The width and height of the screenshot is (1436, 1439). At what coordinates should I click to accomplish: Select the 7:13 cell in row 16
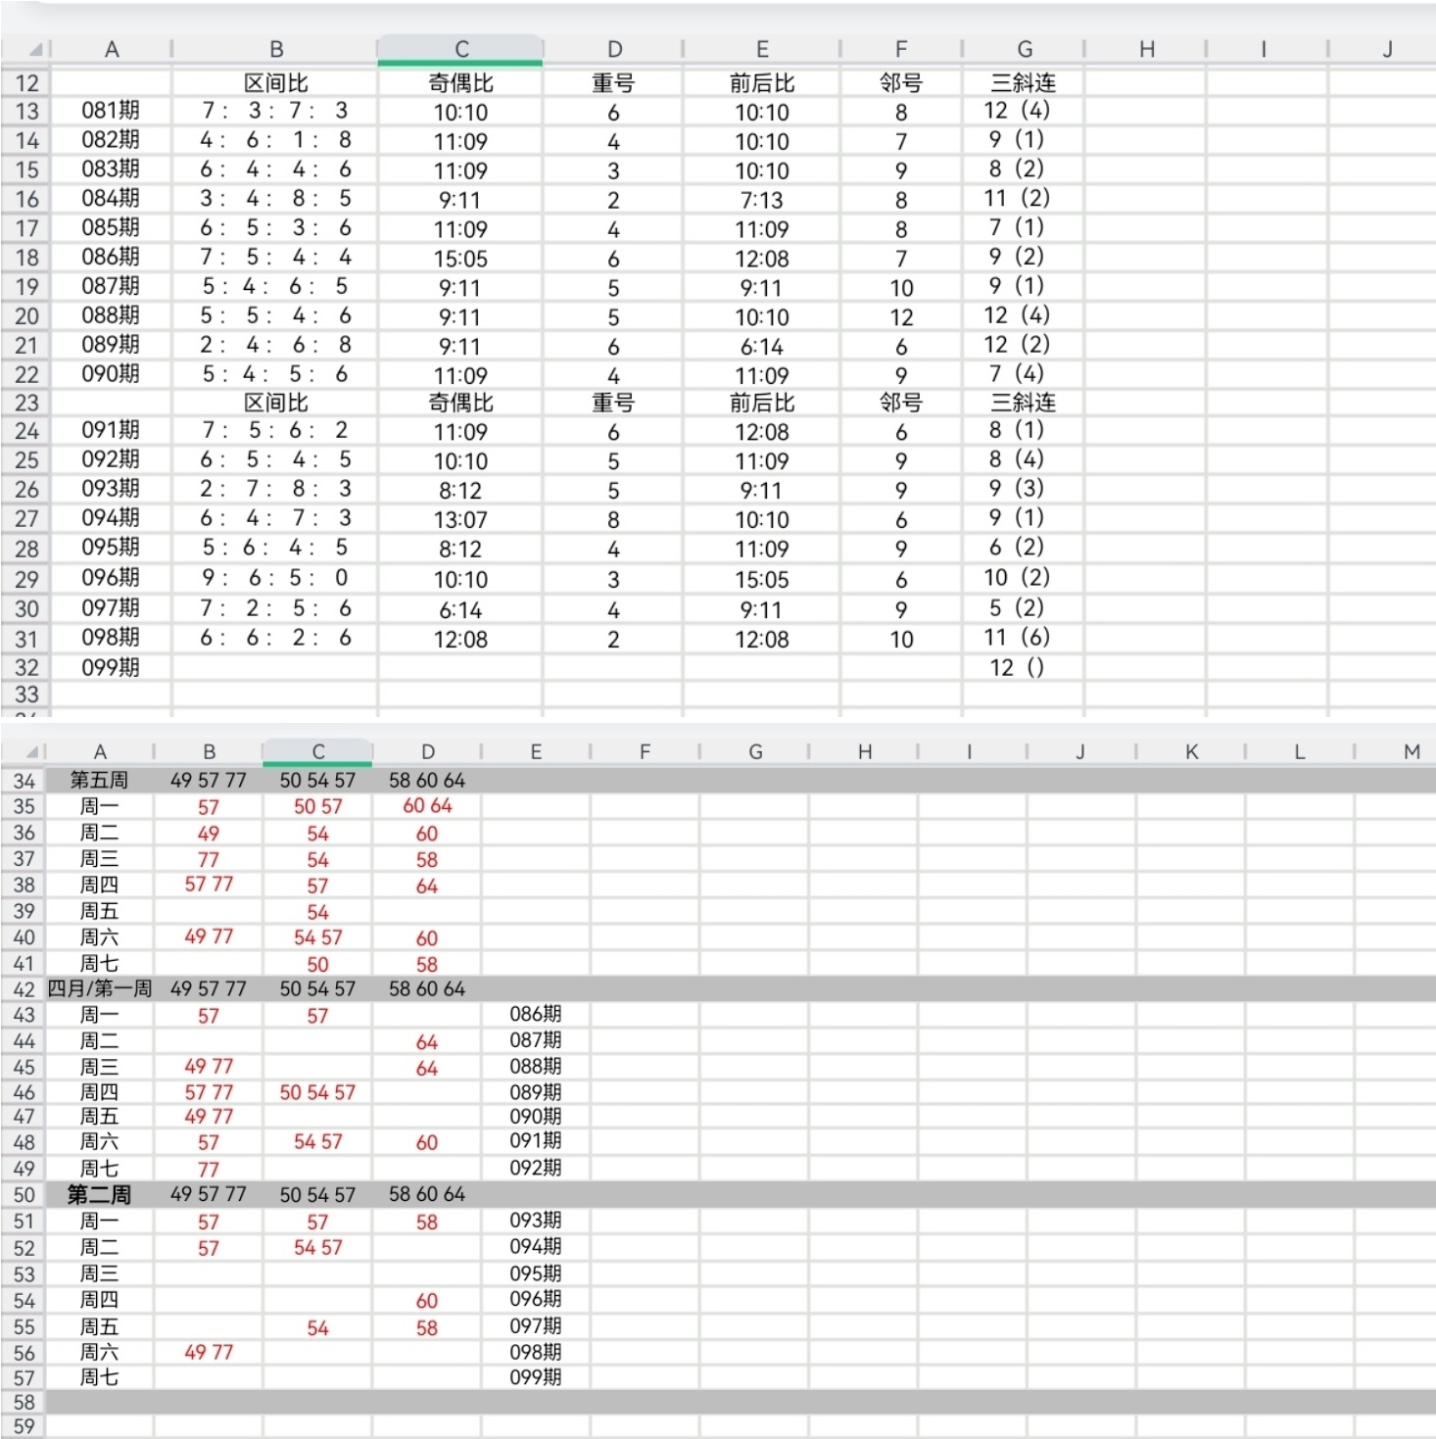click(x=762, y=200)
